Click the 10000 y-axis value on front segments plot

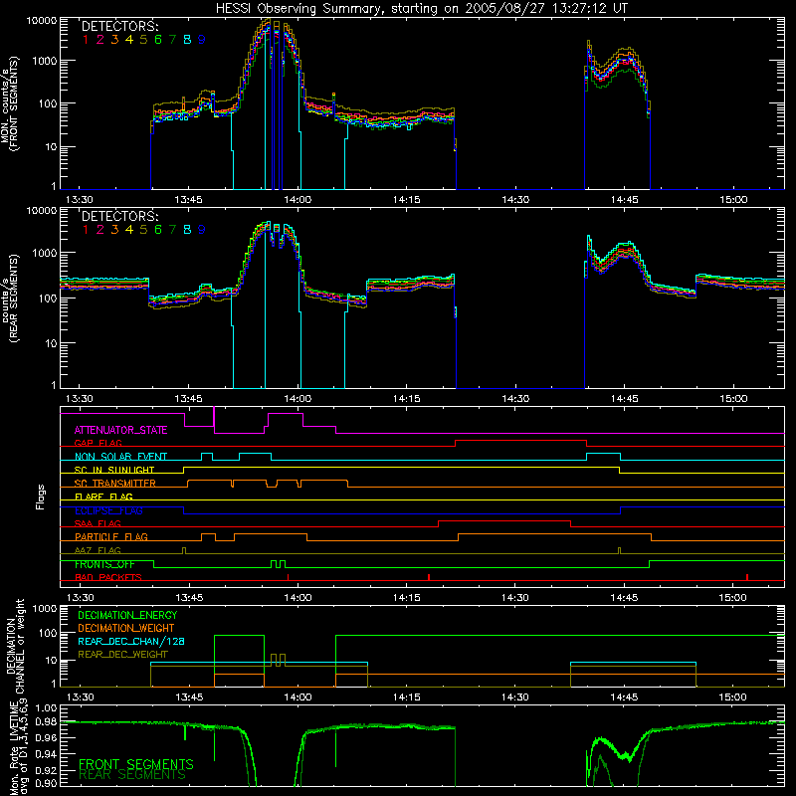[42, 20]
